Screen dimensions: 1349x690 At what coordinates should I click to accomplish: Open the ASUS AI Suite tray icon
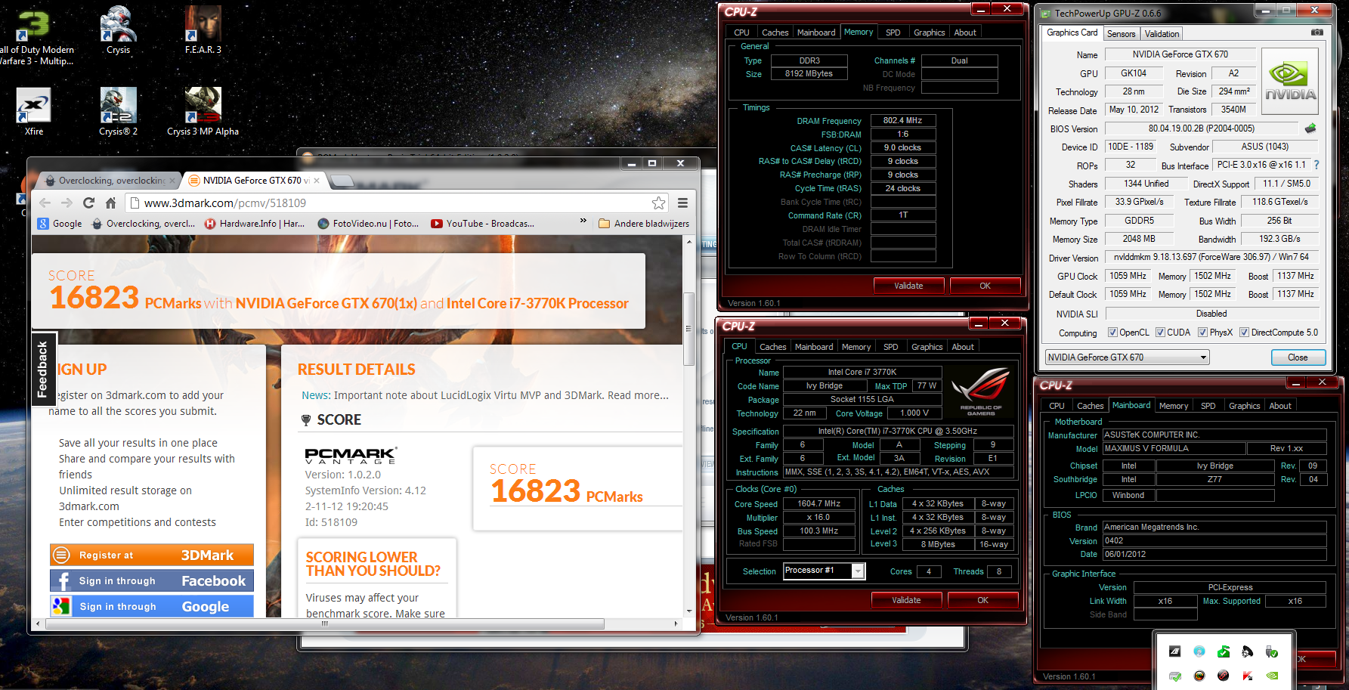(x=1175, y=651)
